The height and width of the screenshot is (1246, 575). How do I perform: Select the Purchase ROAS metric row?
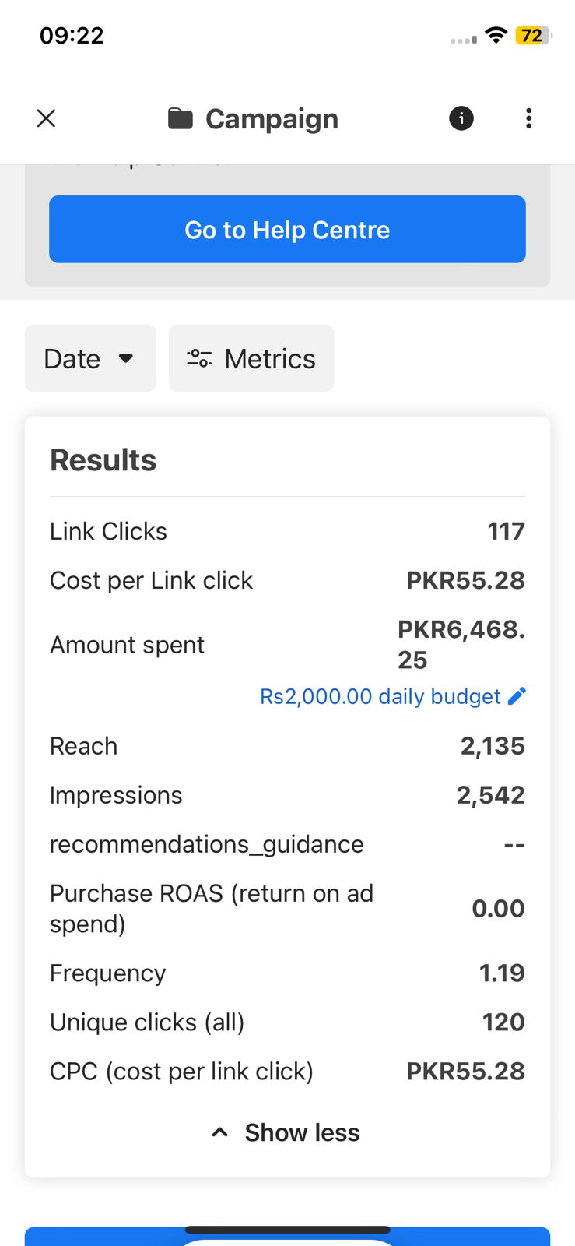click(287, 908)
